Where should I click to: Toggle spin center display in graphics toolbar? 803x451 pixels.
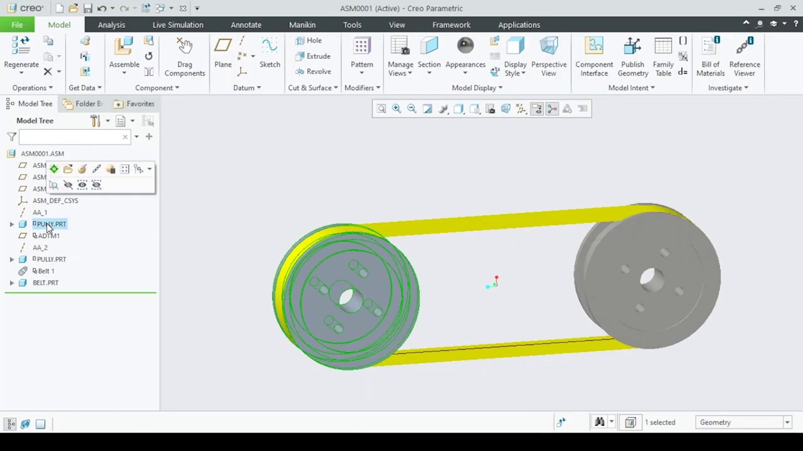coord(552,109)
